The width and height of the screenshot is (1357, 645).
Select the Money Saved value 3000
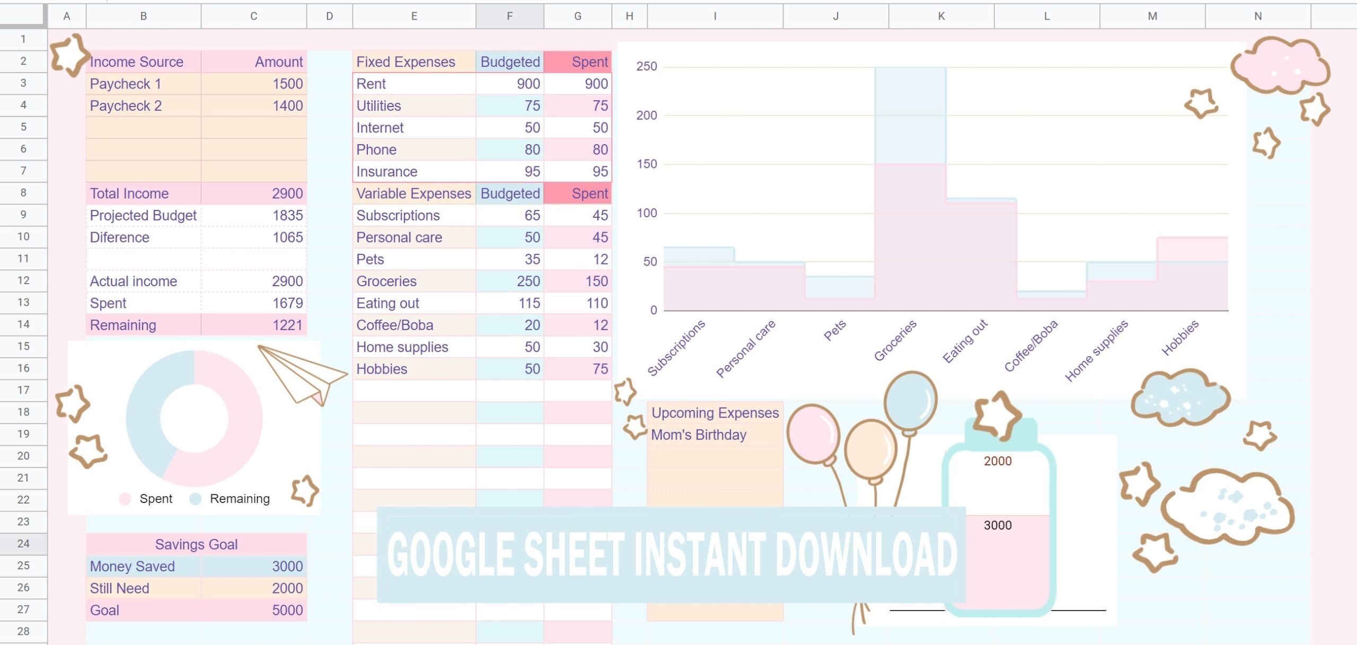(x=254, y=566)
